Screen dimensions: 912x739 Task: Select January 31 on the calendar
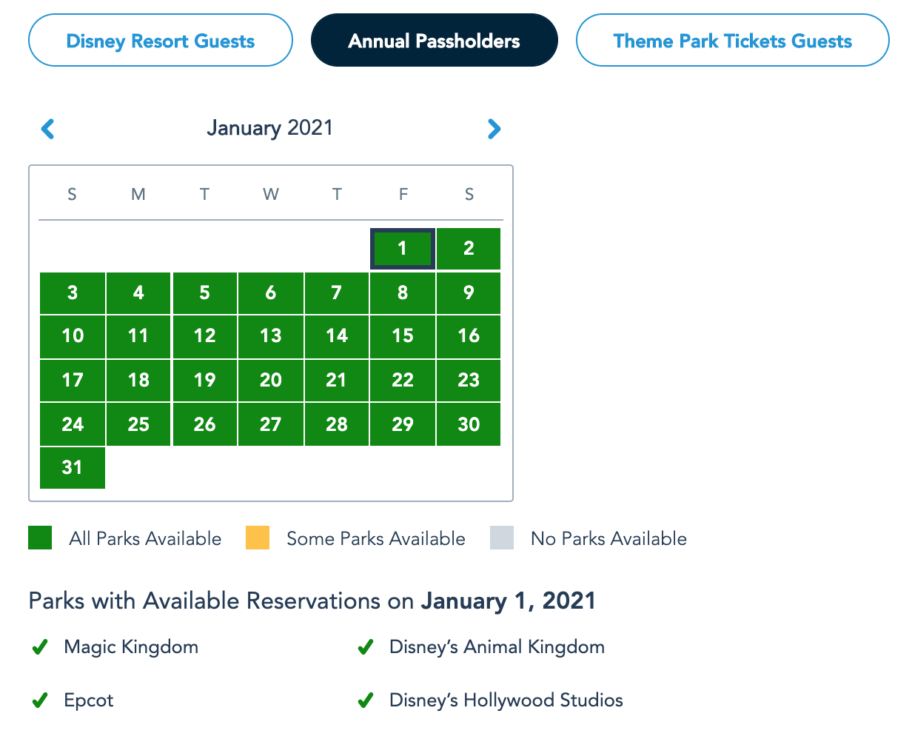pos(73,468)
